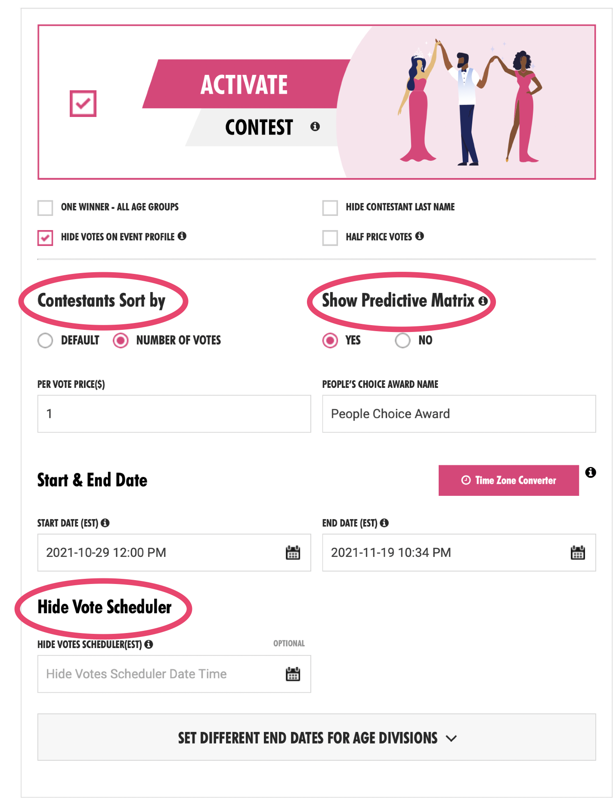Click the Start Date (EST) info icon
The height and width of the screenshot is (799, 613).
pos(105,523)
